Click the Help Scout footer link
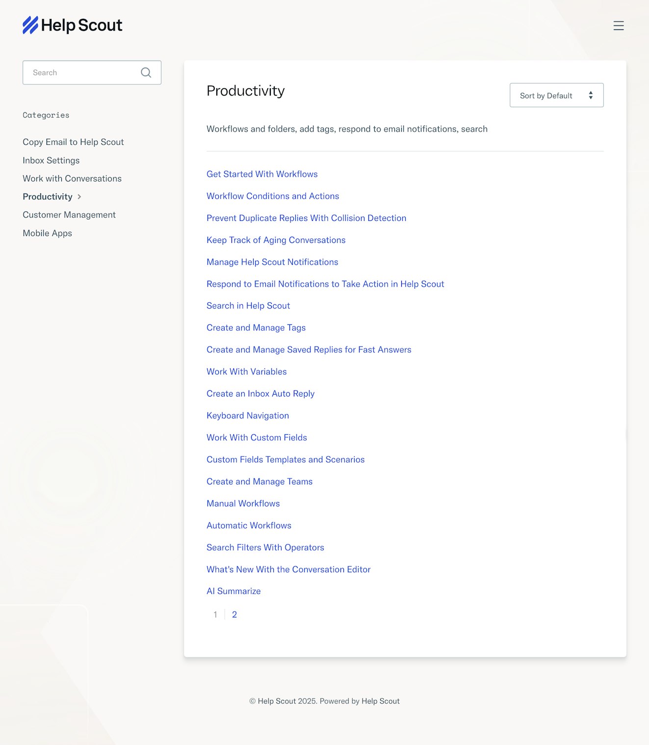 (x=380, y=701)
